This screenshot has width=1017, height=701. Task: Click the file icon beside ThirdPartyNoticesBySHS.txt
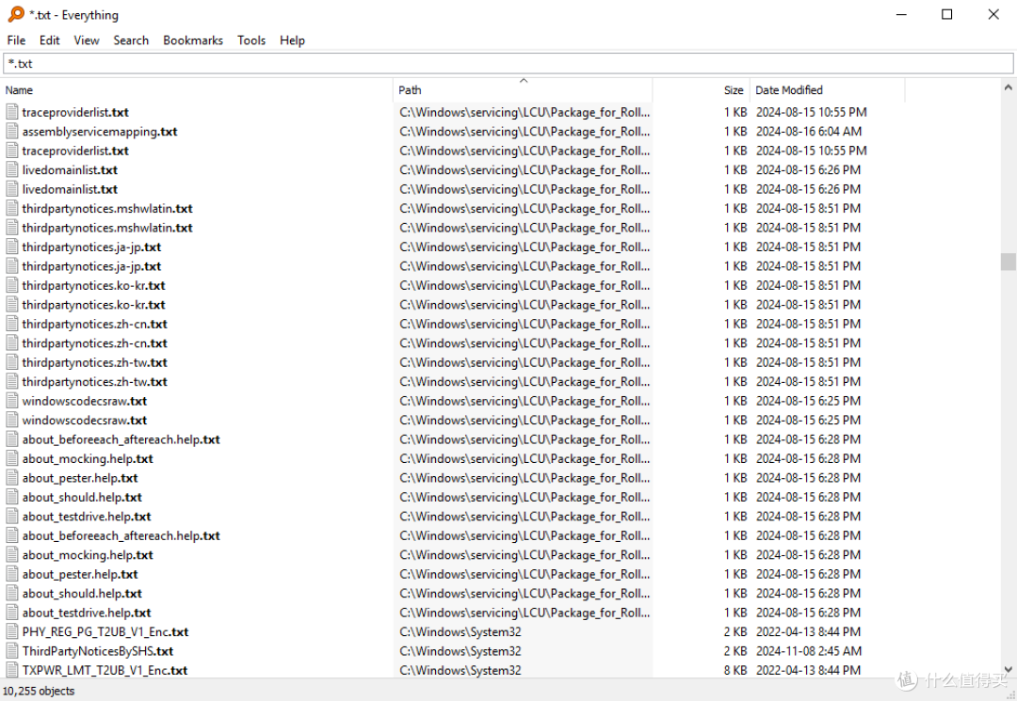11,650
